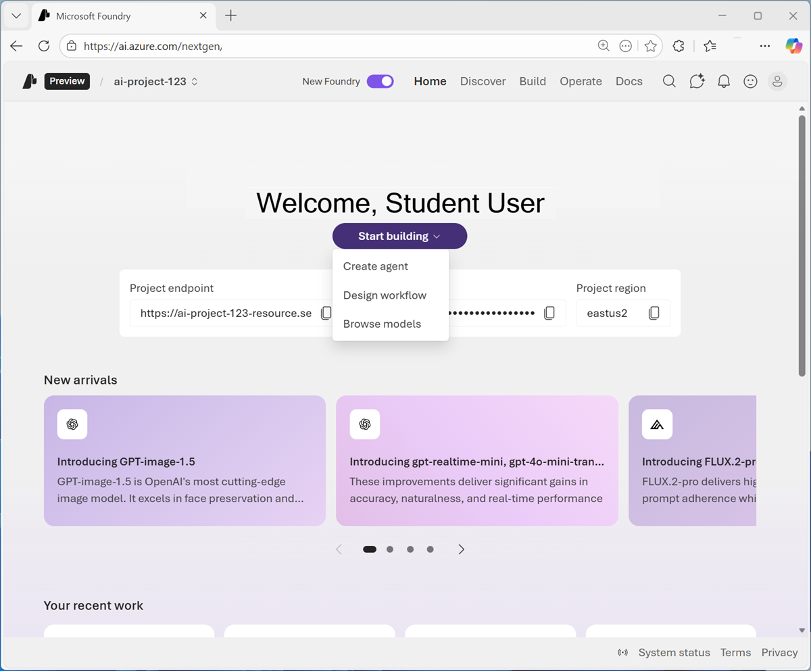Copy the project endpoint using the copy icon
The height and width of the screenshot is (671, 811).
click(326, 312)
